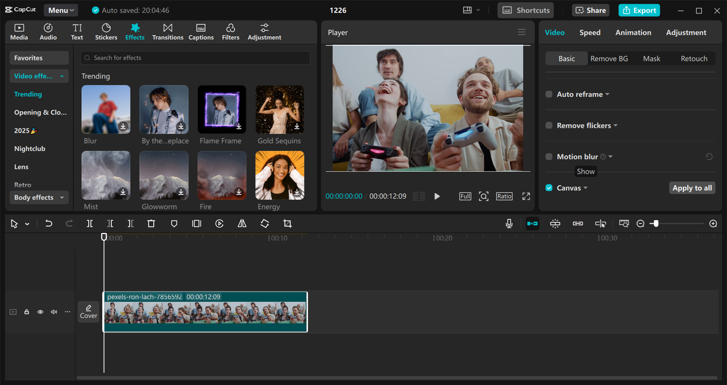
Task: Select the Remove BG sub-tab
Action: pos(609,58)
